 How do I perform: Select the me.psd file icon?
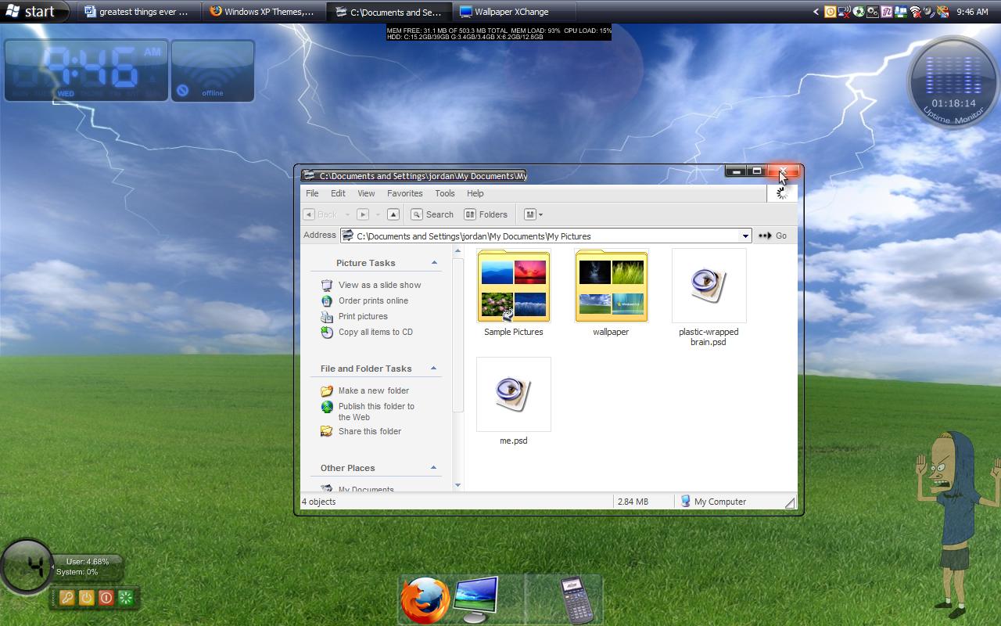click(514, 394)
